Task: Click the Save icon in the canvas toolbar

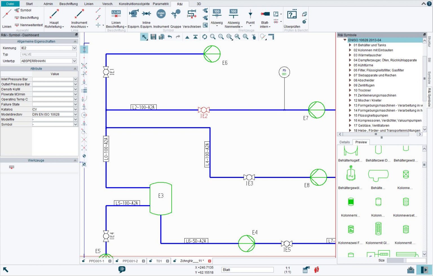Action: (x=153, y=37)
